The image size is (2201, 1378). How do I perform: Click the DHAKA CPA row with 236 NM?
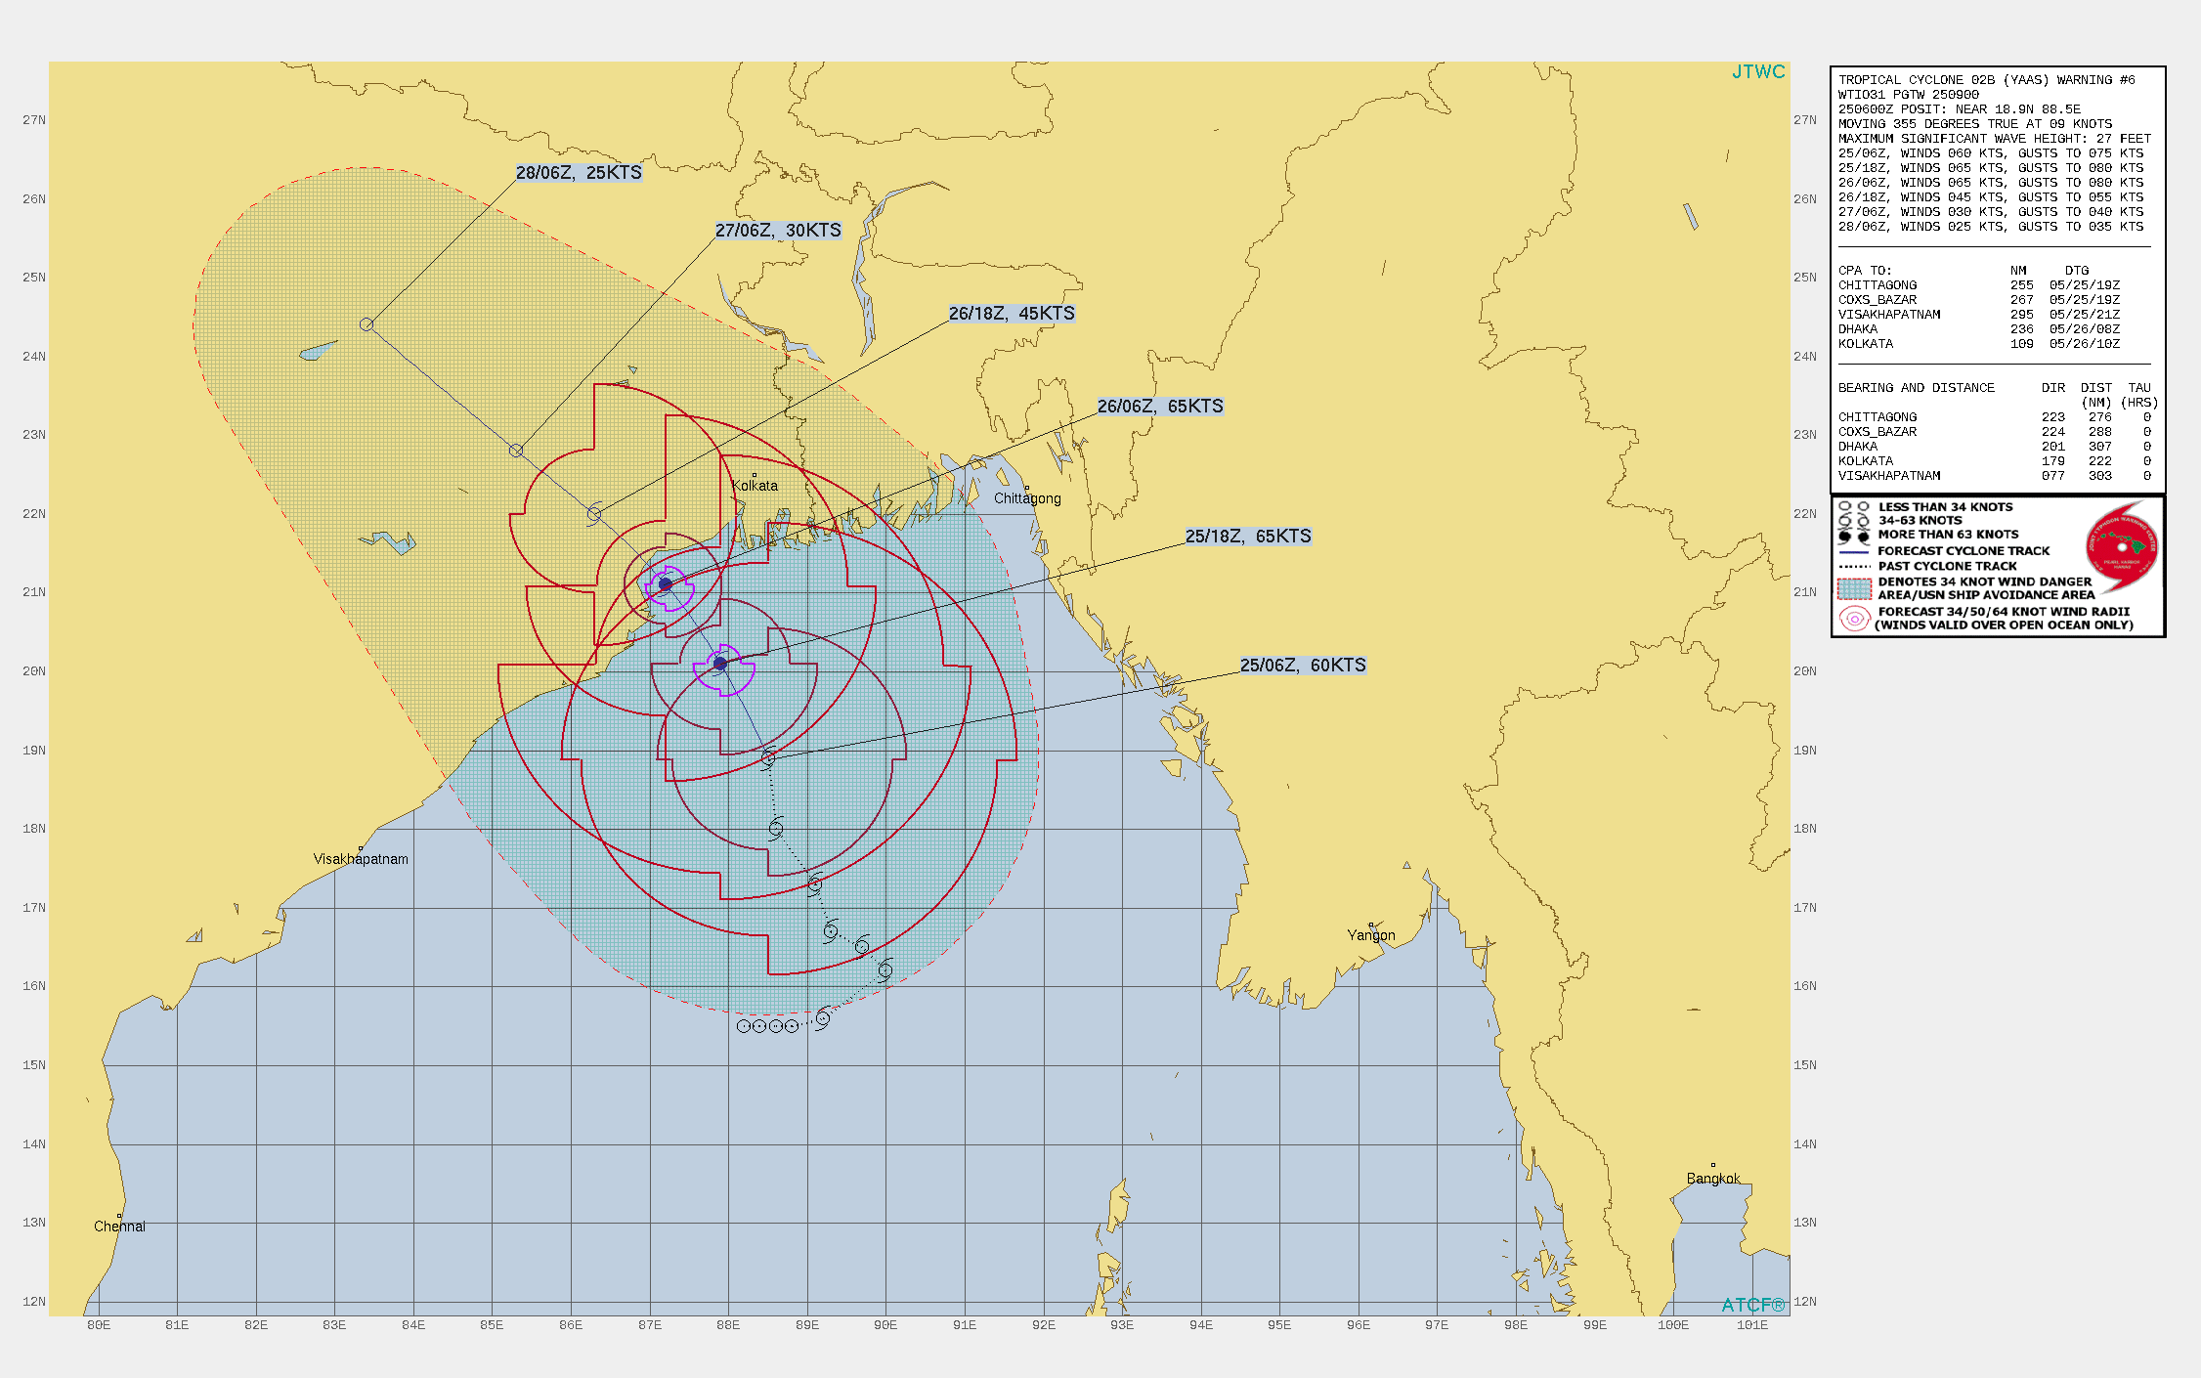click(x=1978, y=329)
